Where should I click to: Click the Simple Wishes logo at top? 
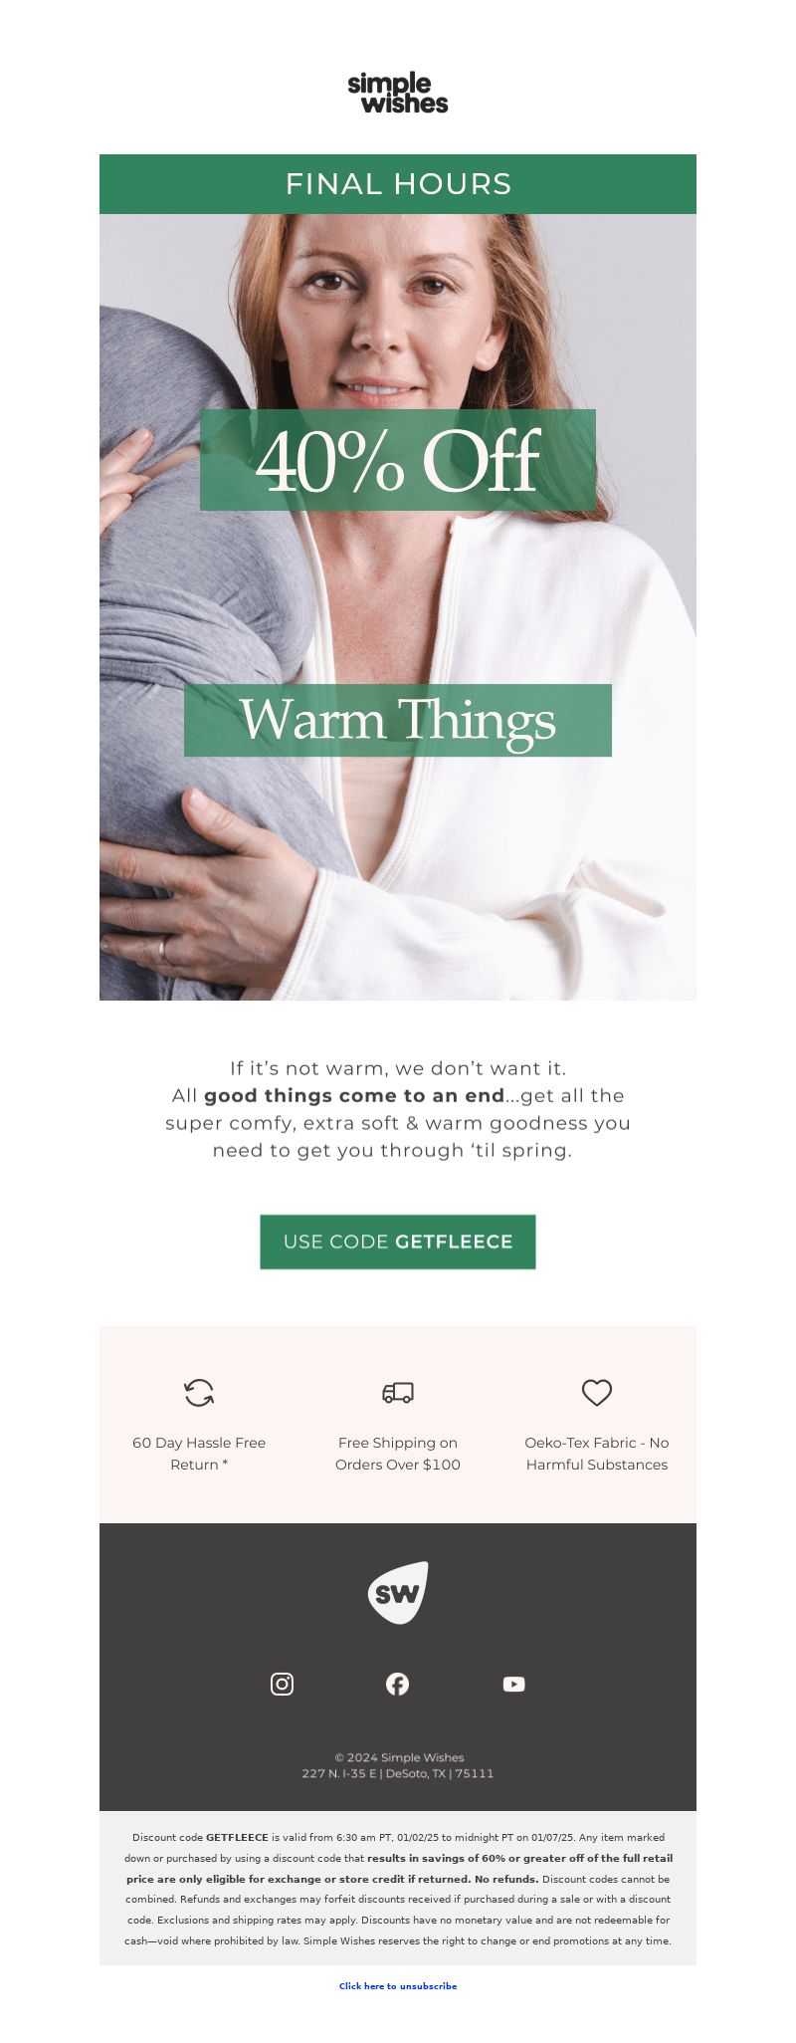pos(398,94)
